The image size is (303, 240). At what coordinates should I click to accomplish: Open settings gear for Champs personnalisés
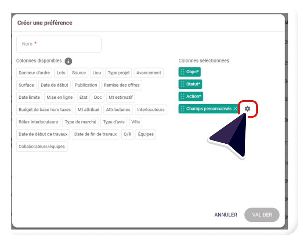[247, 109]
